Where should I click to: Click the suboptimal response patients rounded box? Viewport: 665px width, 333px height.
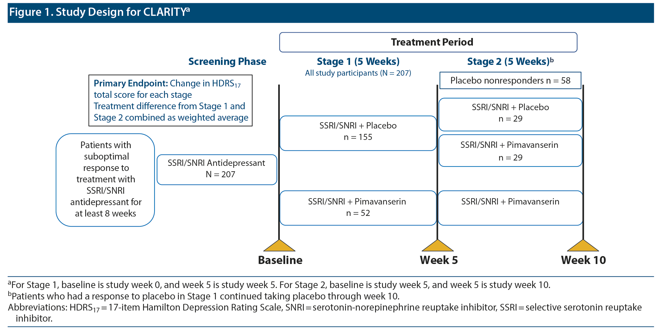coord(105,179)
